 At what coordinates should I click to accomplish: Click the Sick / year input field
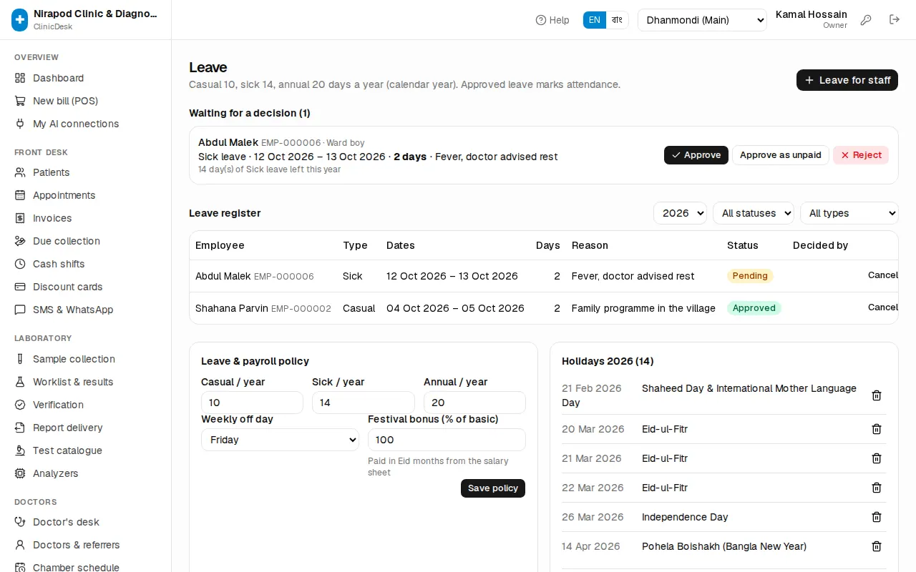coord(364,403)
